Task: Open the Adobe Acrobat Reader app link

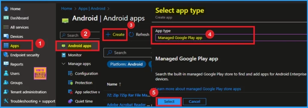Action: (x=128, y=105)
